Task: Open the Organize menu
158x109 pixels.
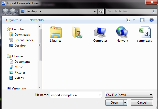Action: point(14,20)
